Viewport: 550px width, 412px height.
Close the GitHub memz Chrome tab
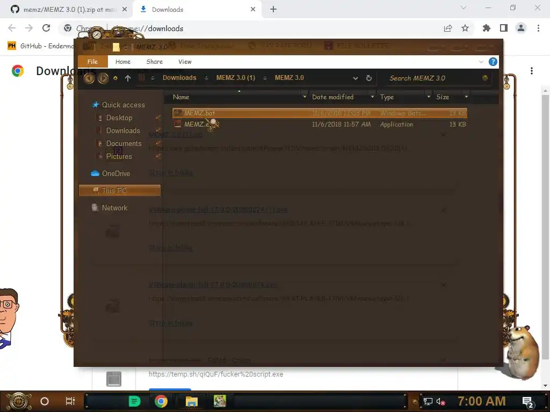click(125, 10)
